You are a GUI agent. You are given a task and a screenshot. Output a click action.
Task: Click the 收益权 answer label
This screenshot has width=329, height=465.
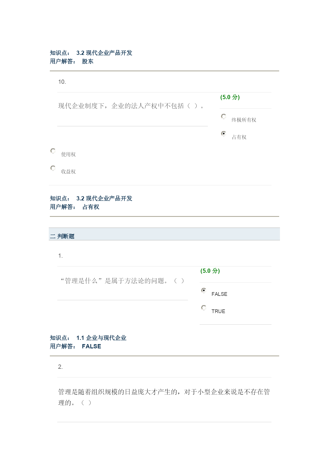click(68, 172)
